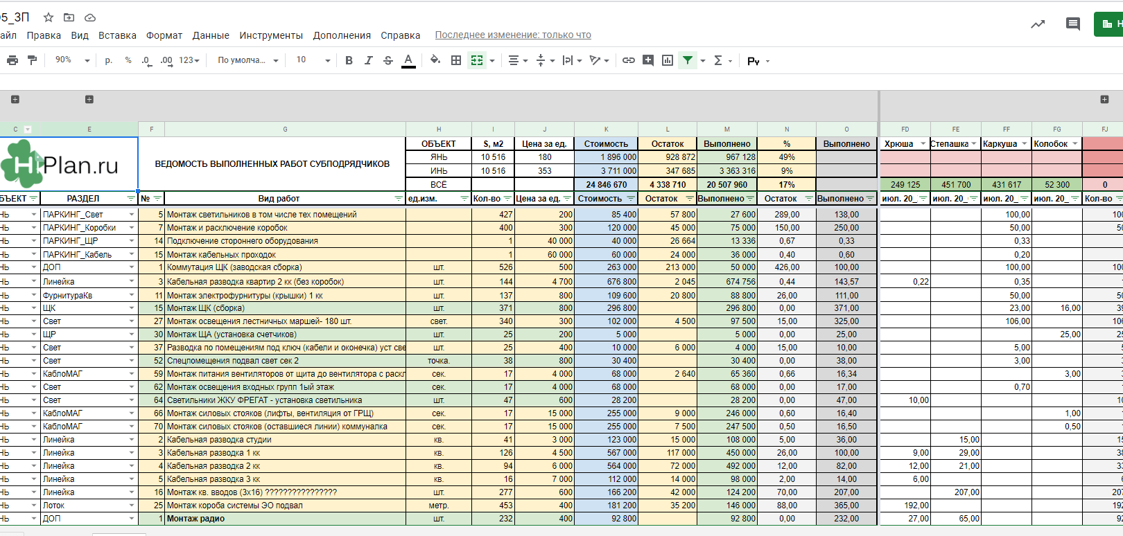
Task: Open the text rotation dropdown
Action: 599,60
